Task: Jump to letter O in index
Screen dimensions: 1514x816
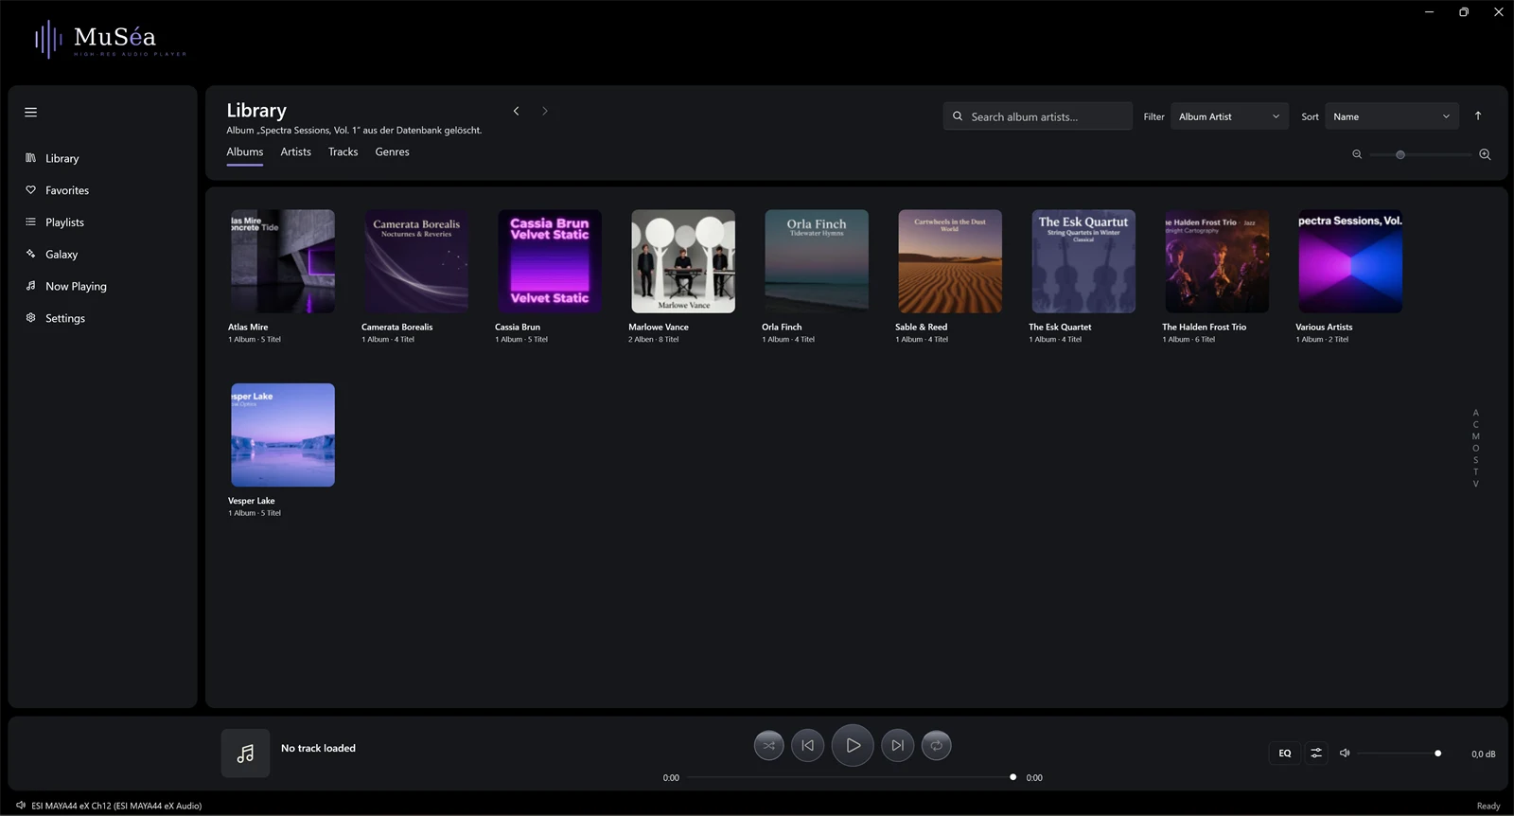Action: 1475,449
